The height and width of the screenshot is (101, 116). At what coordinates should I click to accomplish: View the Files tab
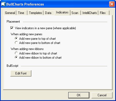(x=103, y=13)
